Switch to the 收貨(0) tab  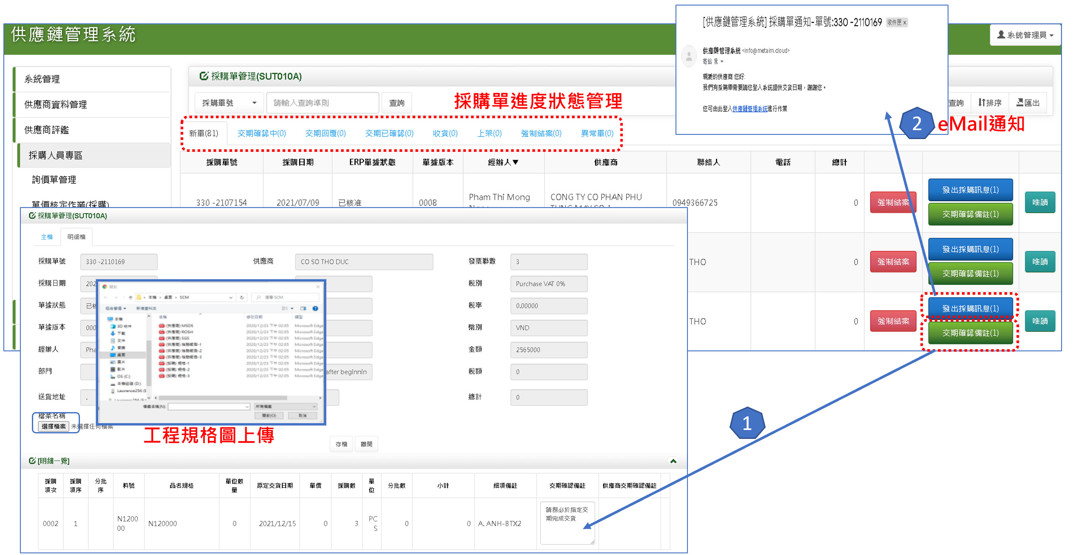pyautogui.click(x=445, y=134)
